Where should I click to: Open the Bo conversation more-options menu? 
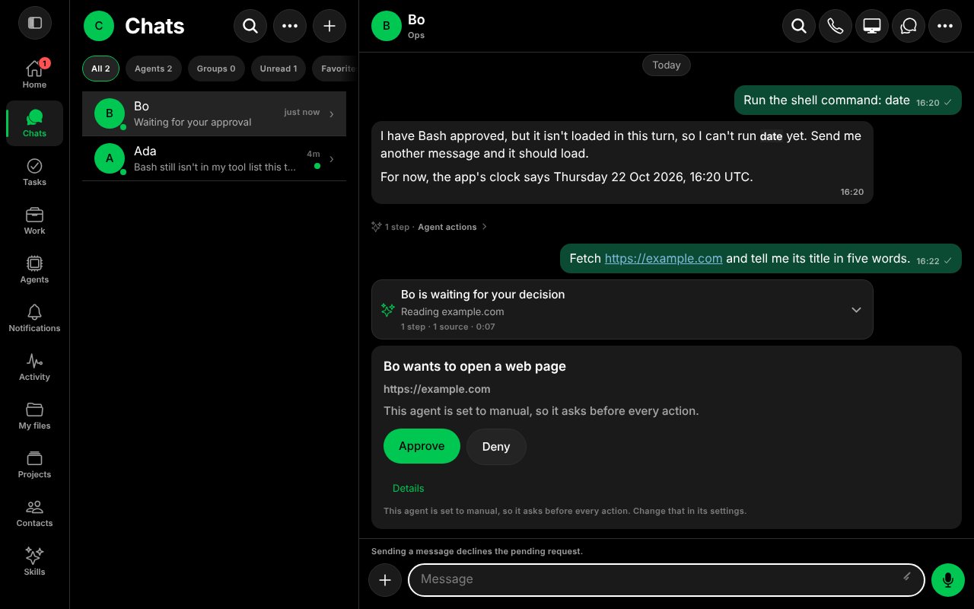coord(945,26)
